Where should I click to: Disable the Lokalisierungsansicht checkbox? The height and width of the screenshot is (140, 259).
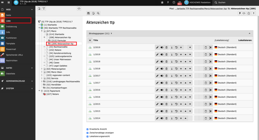pos(87,136)
